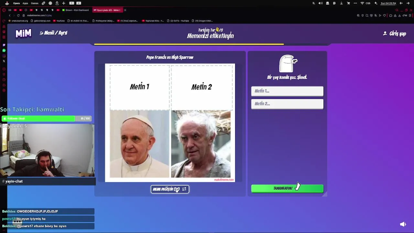This screenshot has width=414, height=233.
Task: Select the Oyun içinde 4/8 tab
Action: point(107,10)
